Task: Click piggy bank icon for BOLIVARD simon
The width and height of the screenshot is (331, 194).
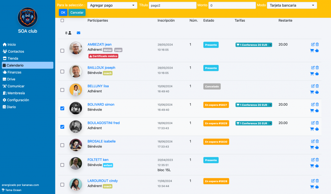Action: pos(317,111)
